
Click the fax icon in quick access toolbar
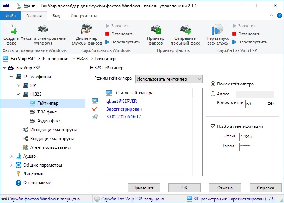point(27,6)
